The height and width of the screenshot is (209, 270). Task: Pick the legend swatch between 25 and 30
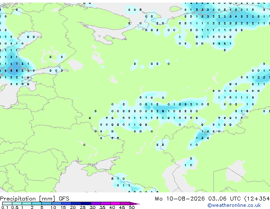coord(86,203)
